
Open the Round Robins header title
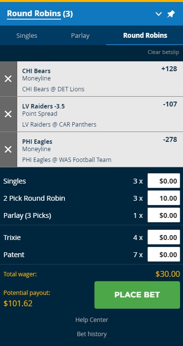pos(34,14)
